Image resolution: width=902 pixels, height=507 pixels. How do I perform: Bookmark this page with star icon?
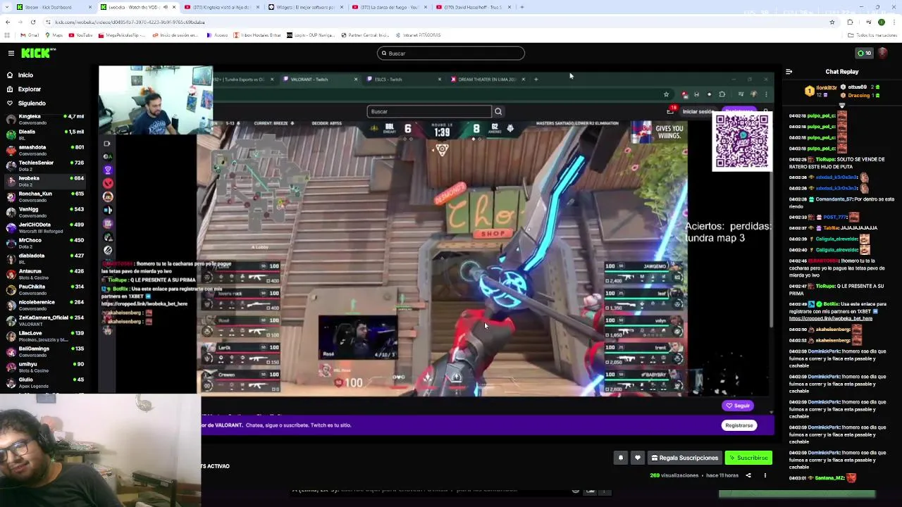pos(832,22)
